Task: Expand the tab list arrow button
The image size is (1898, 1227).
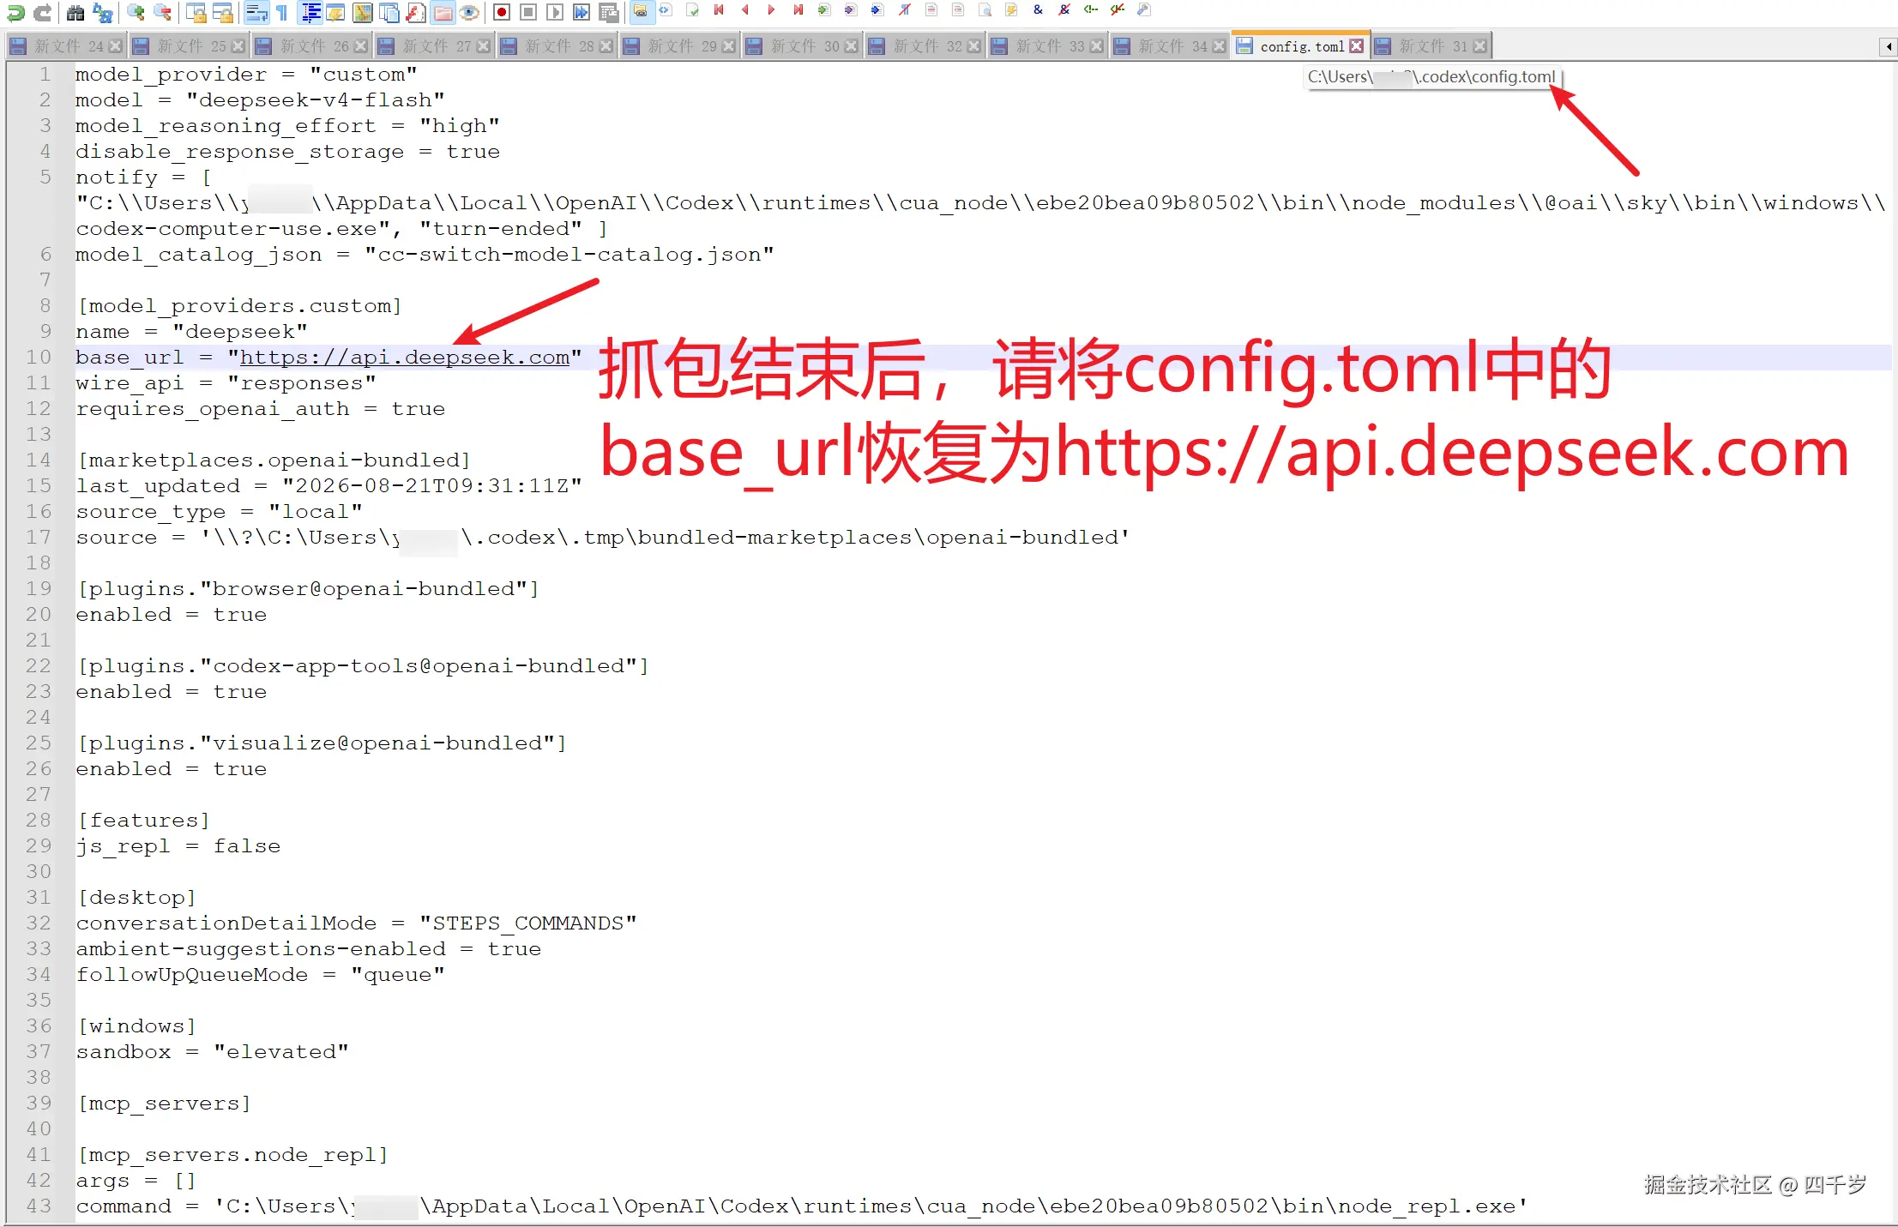Action: point(1888,46)
